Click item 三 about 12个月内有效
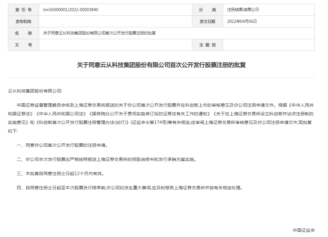Image resolution: width=328 pixels, height=237 pixels. point(60,174)
